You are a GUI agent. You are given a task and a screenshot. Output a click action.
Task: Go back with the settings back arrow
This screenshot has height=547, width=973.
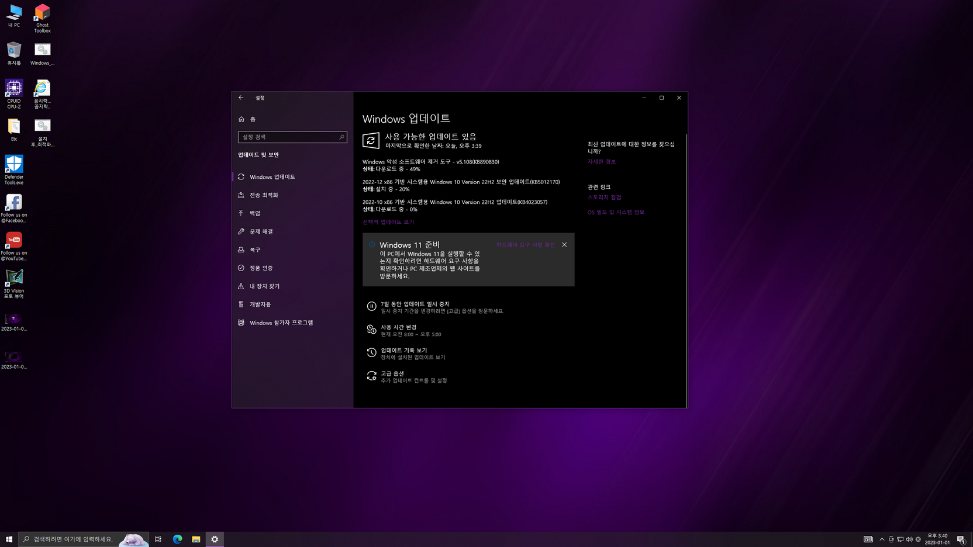pos(241,98)
